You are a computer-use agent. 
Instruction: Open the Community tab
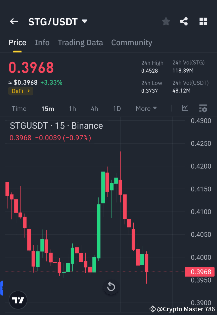tap(132, 42)
